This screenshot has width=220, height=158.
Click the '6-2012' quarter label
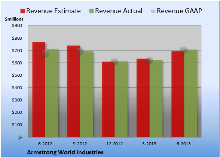pos(45,144)
